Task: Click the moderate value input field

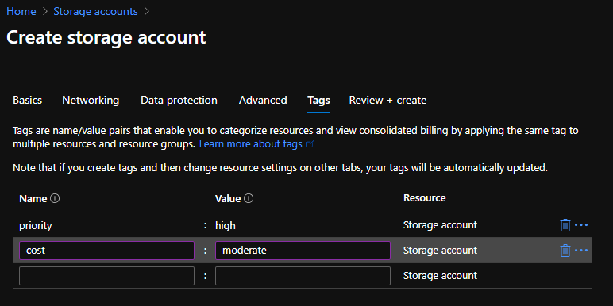Action: pyautogui.click(x=303, y=251)
